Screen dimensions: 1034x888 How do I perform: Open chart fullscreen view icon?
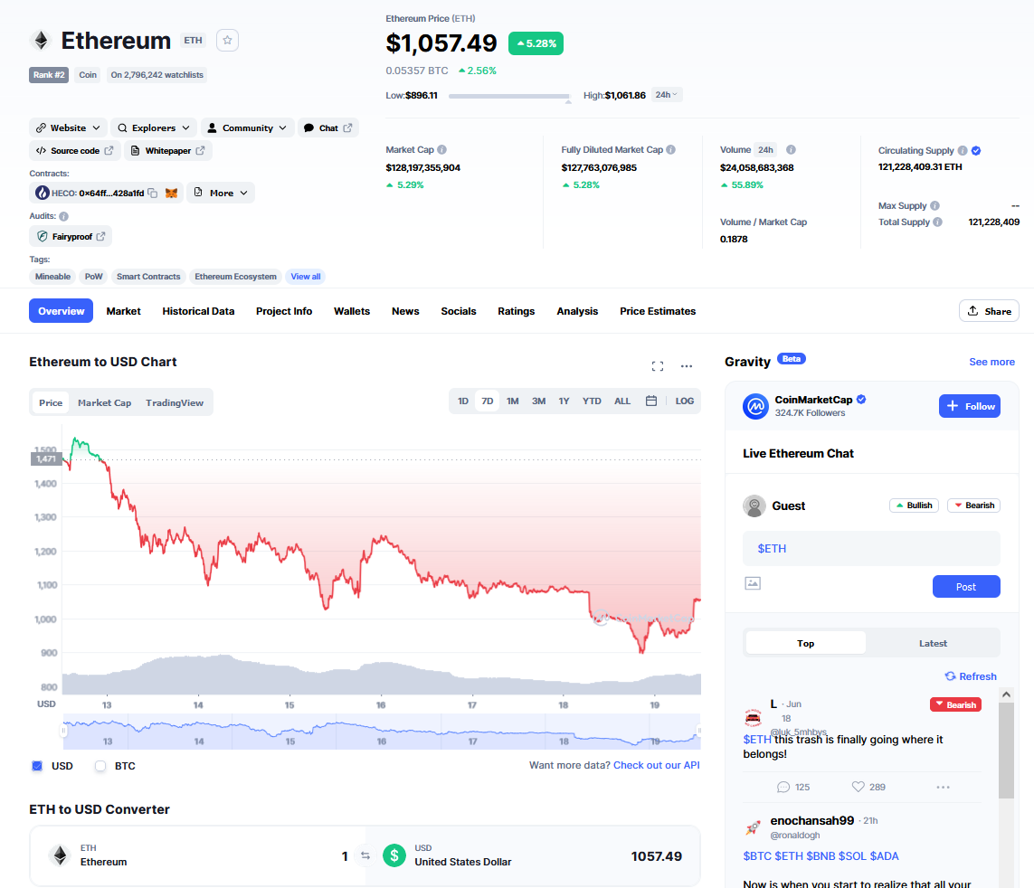658,366
